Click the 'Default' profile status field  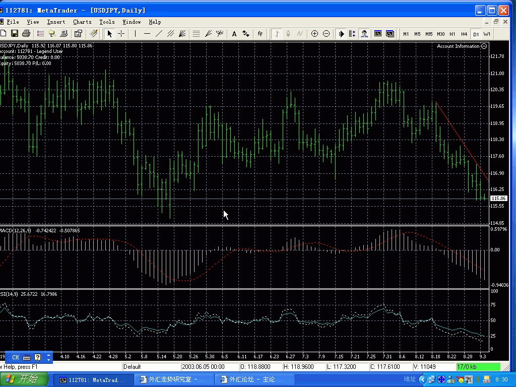[x=151, y=367]
